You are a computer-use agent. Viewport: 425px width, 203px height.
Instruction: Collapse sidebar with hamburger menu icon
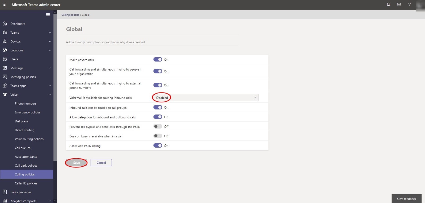point(48,15)
